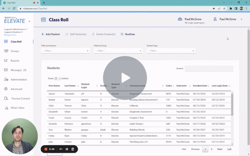Stop recording with the red square button
This screenshot has width=250, height=156.
(46, 149)
